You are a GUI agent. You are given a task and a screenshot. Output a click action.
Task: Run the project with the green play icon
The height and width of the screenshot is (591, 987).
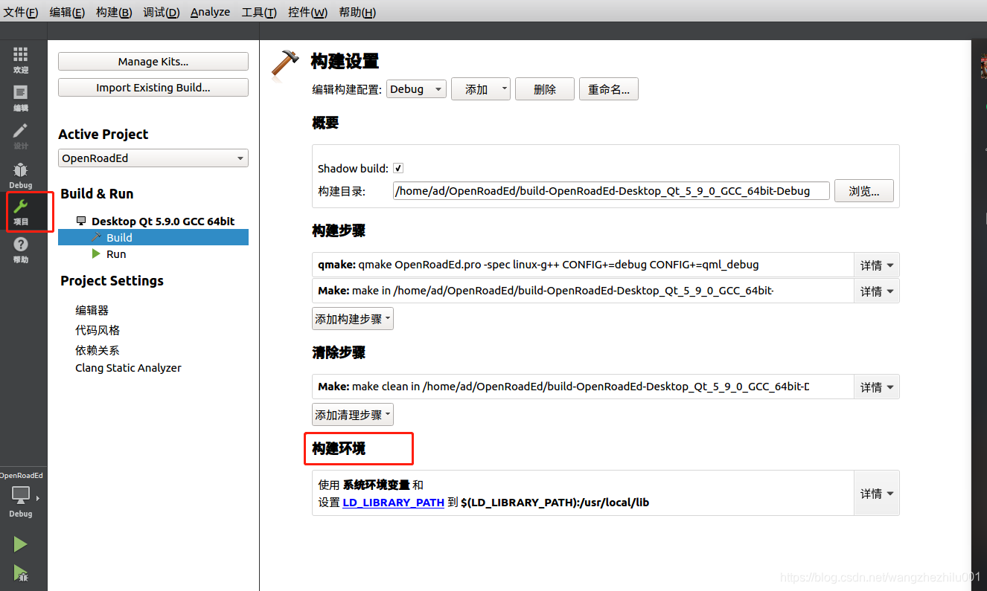point(20,543)
